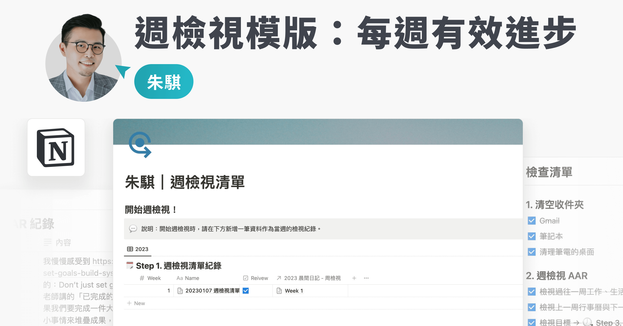The image size is (623, 326).
Task: Select the 2023 database view tab
Action: 138,249
